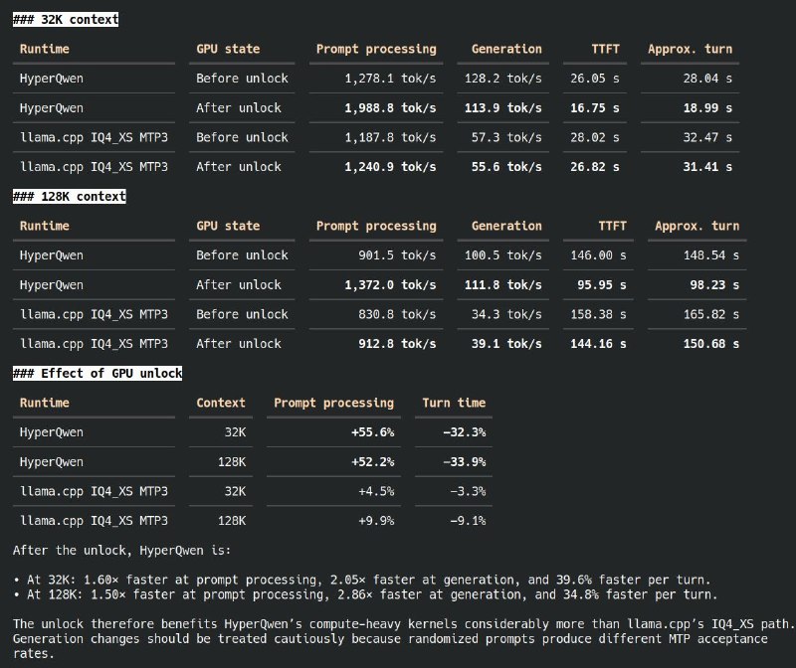Click the "Turn time" column header
The image size is (796, 668).
click(454, 403)
